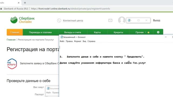The image size is (173, 97).
Task: Click the 'Вас зовут' label
Action: click(x=38, y=87)
